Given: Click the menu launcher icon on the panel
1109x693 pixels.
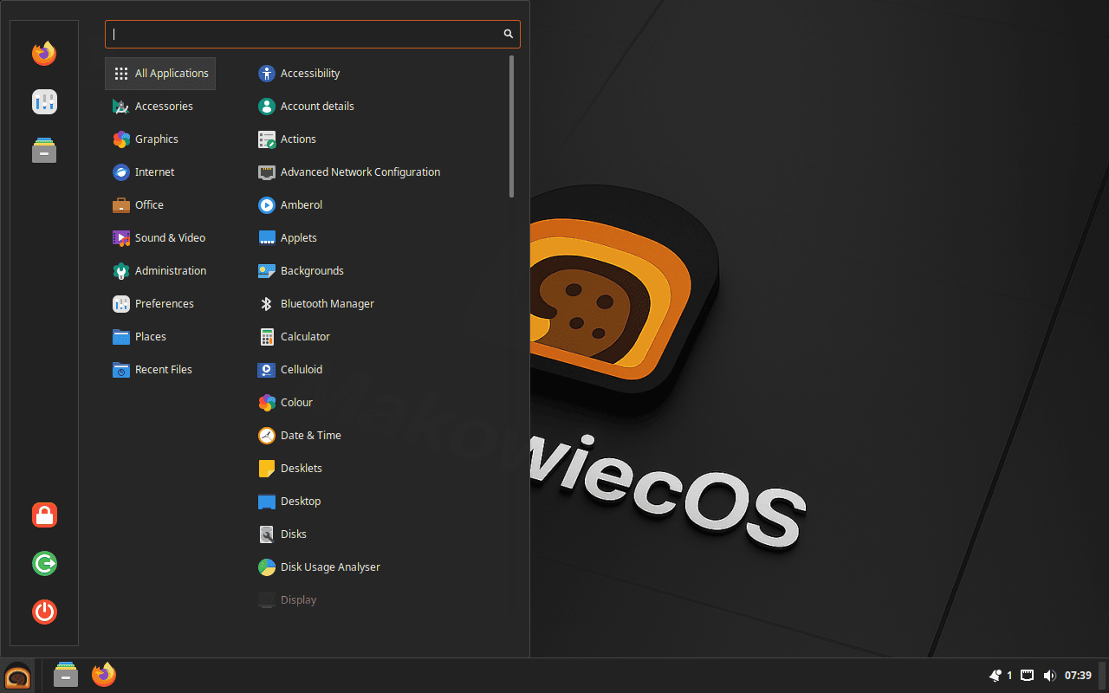Looking at the screenshot, I should coord(17,676).
